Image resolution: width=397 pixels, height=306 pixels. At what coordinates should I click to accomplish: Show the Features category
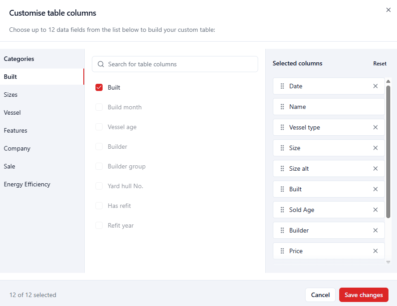pos(42,131)
